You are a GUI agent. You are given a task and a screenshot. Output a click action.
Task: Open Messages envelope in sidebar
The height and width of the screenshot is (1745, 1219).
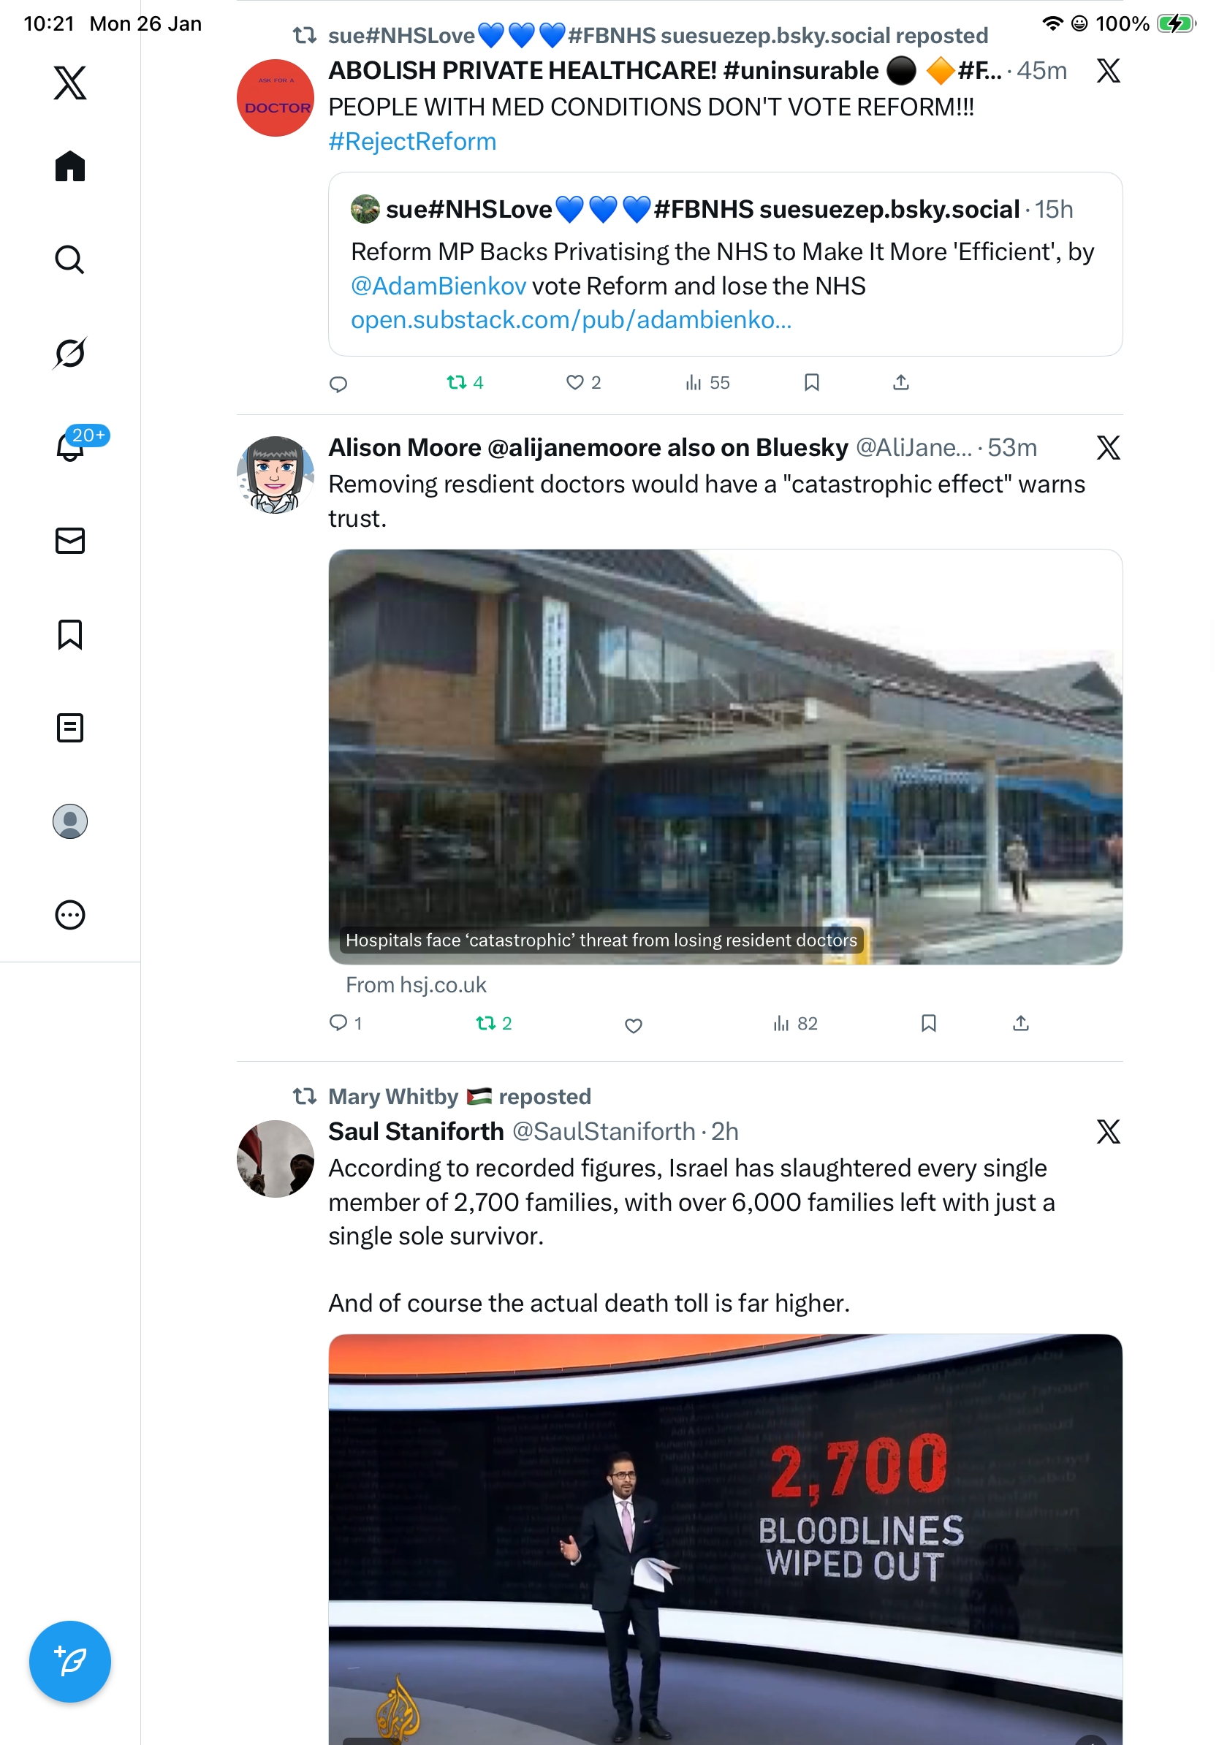(70, 540)
